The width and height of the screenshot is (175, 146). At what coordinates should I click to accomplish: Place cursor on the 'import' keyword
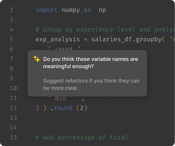tap(46, 10)
